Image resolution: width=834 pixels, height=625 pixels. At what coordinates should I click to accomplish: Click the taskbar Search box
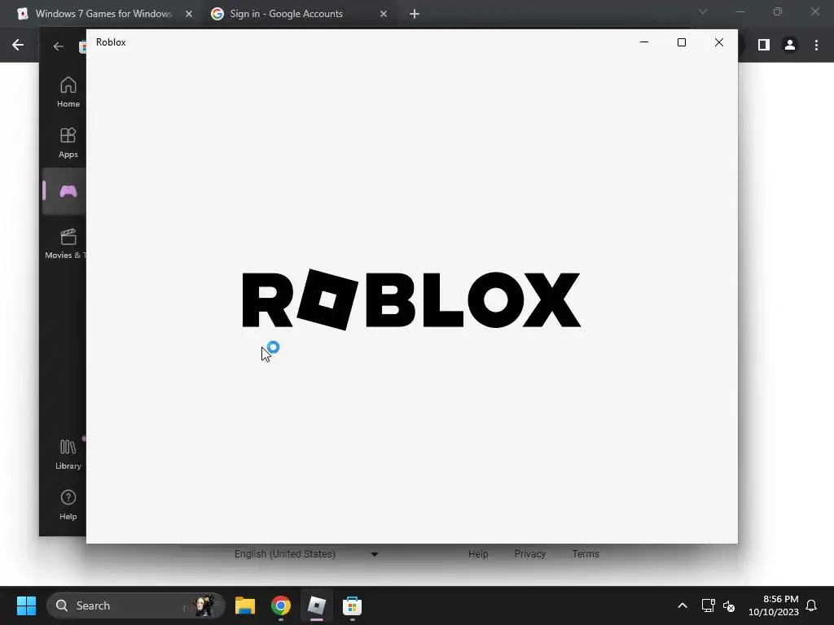(136, 605)
